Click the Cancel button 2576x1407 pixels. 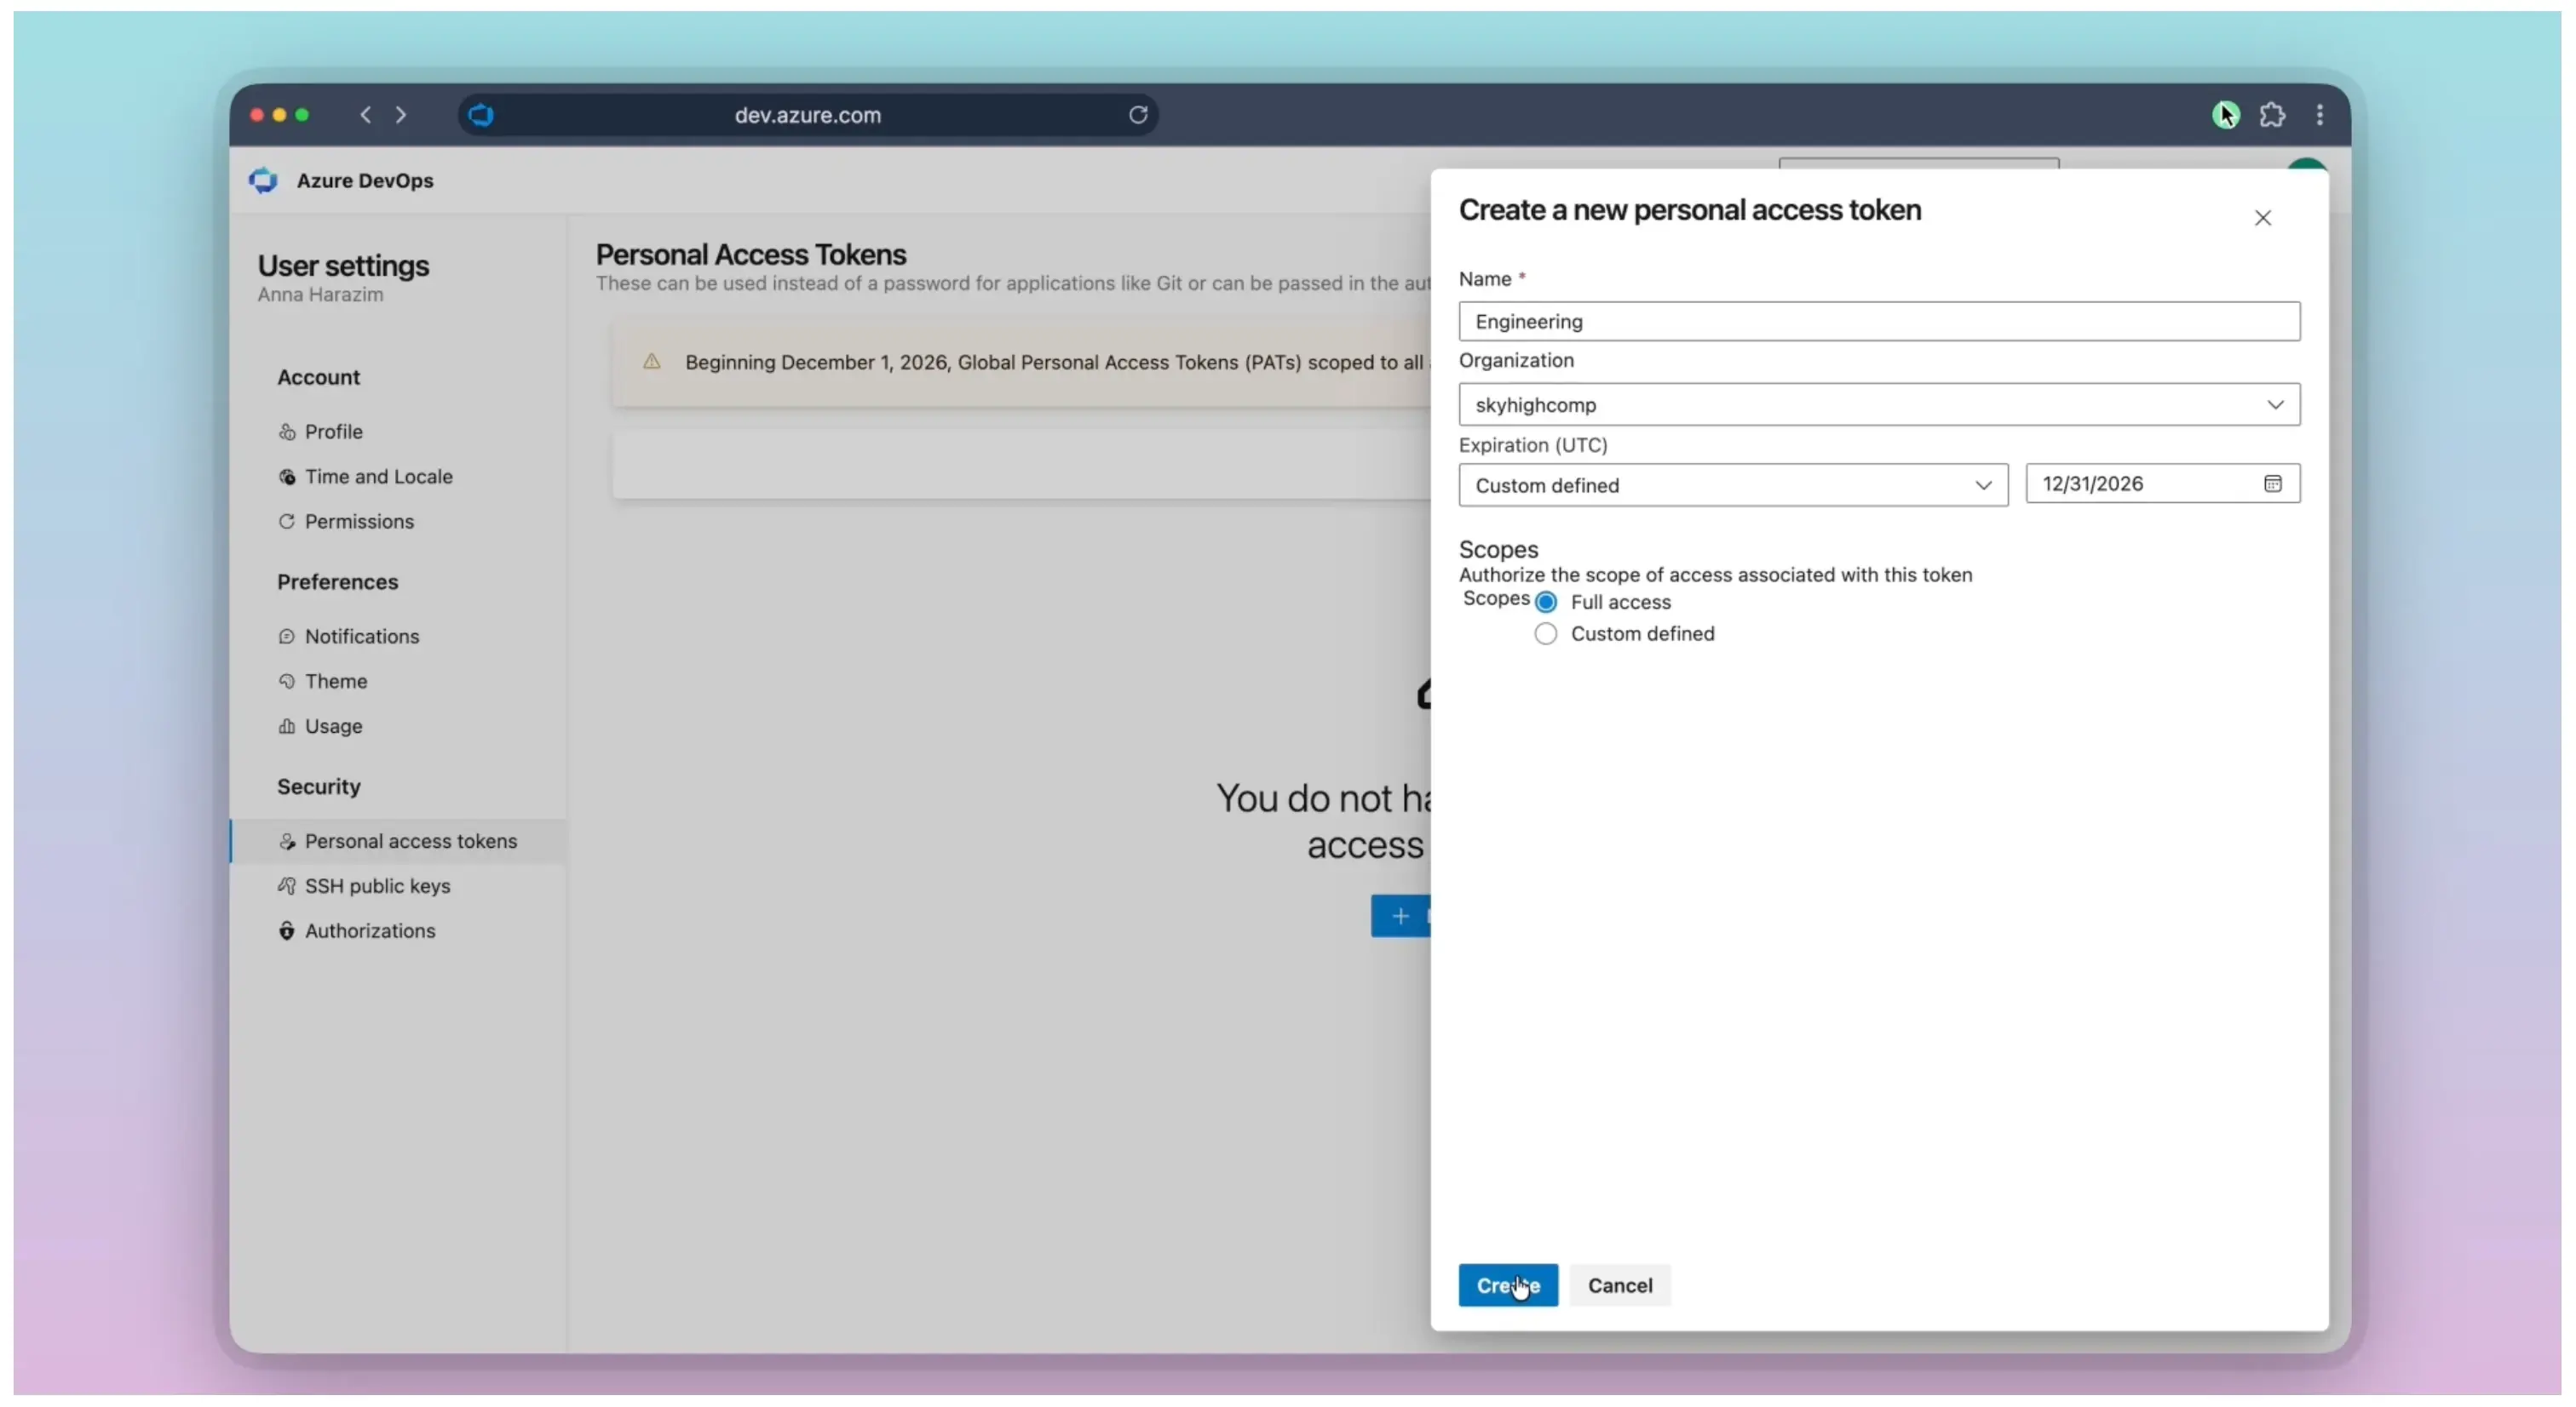tap(1620, 1285)
